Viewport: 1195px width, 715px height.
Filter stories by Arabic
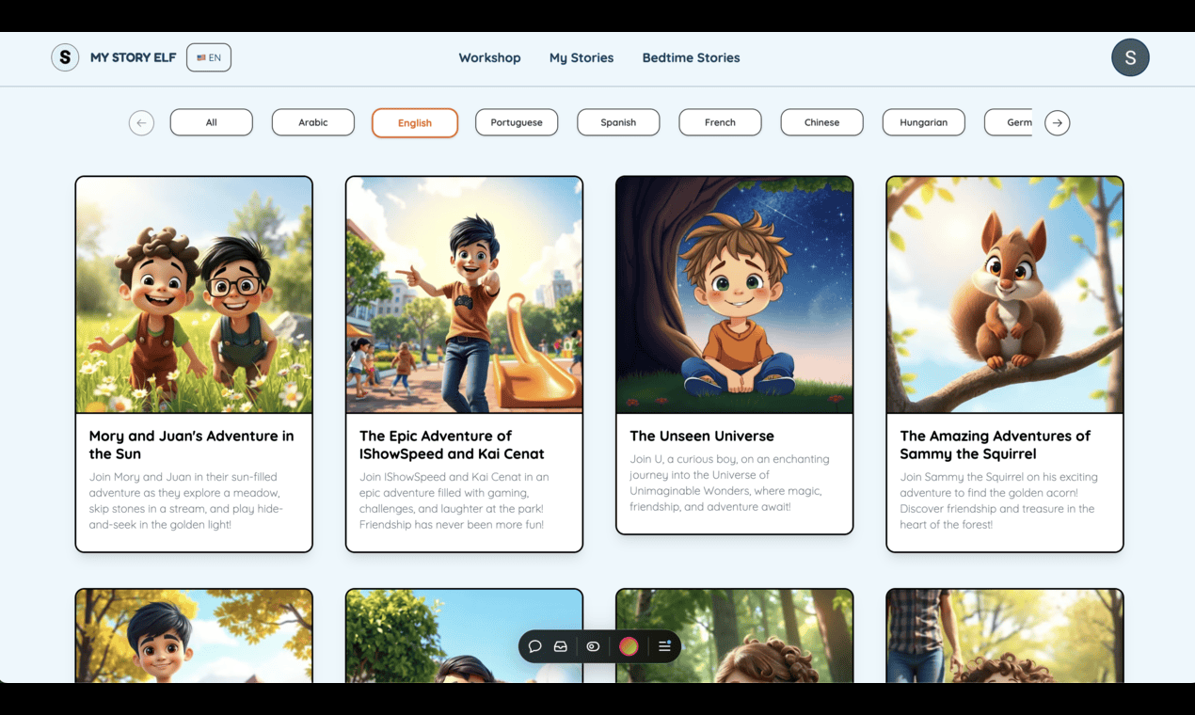[x=313, y=122]
